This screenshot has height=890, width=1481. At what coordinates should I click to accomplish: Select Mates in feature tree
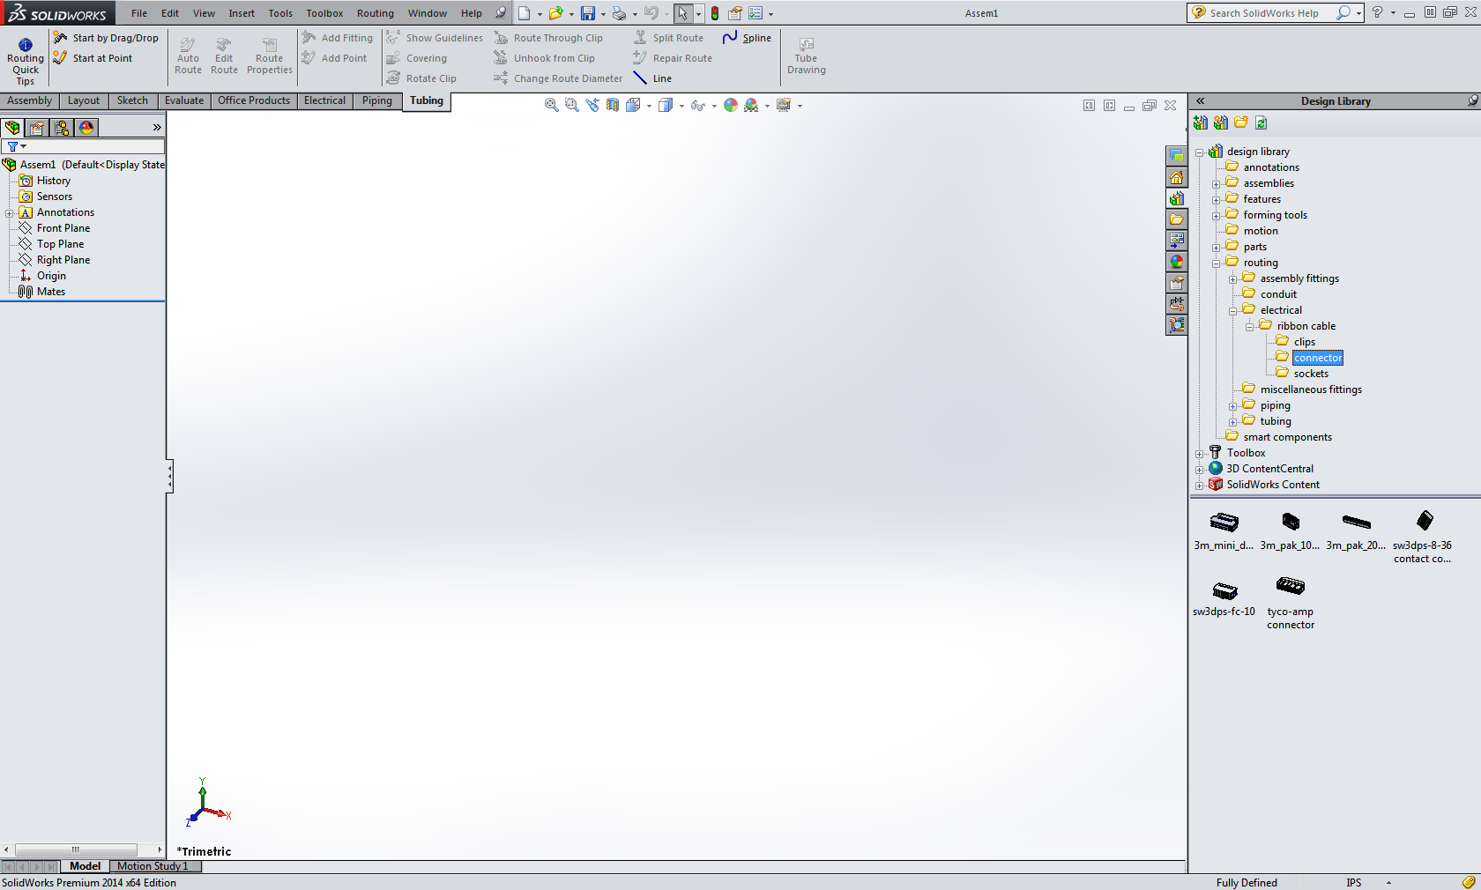[x=51, y=292]
